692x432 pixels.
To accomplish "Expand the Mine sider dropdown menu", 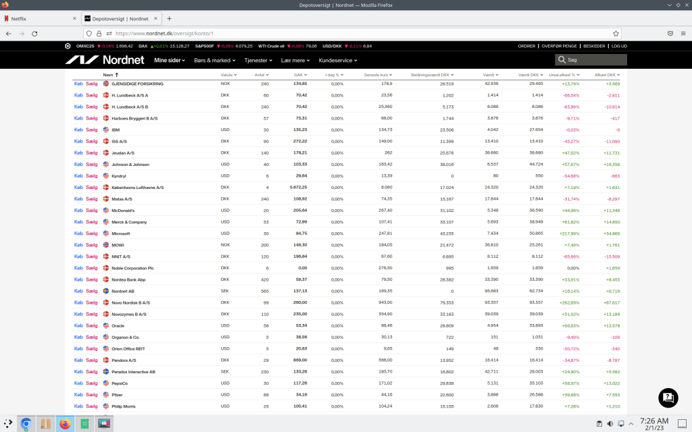I will point(171,60).
